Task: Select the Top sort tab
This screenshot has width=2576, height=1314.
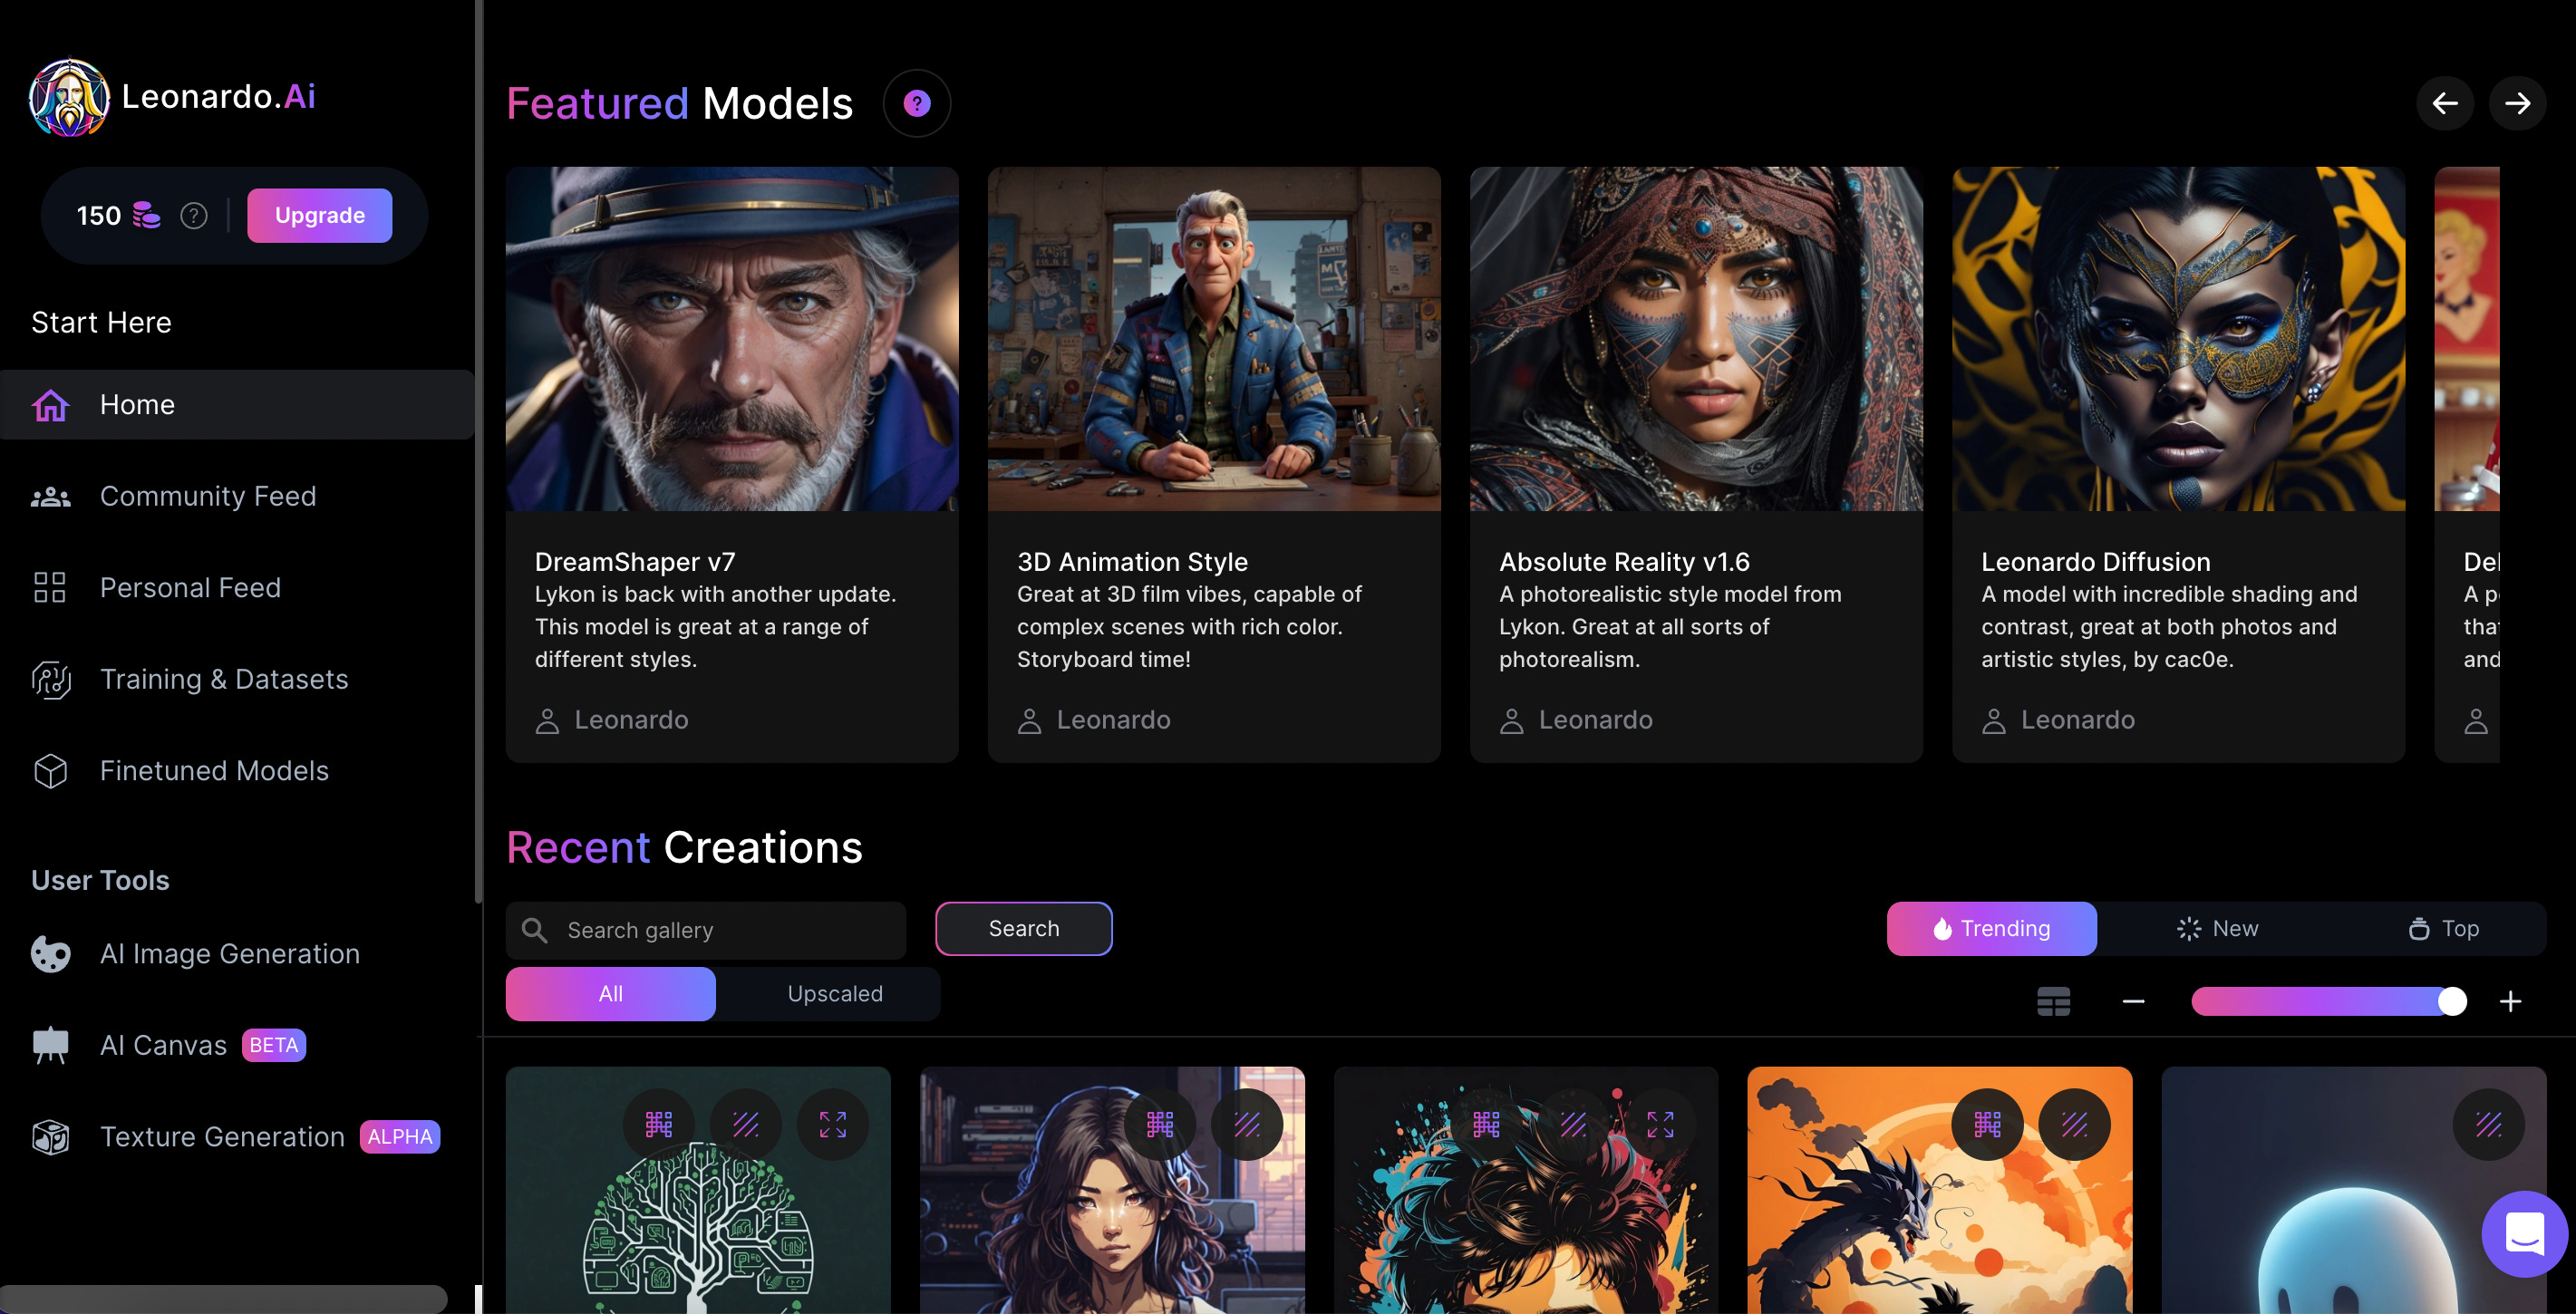Action: (2442, 929)
